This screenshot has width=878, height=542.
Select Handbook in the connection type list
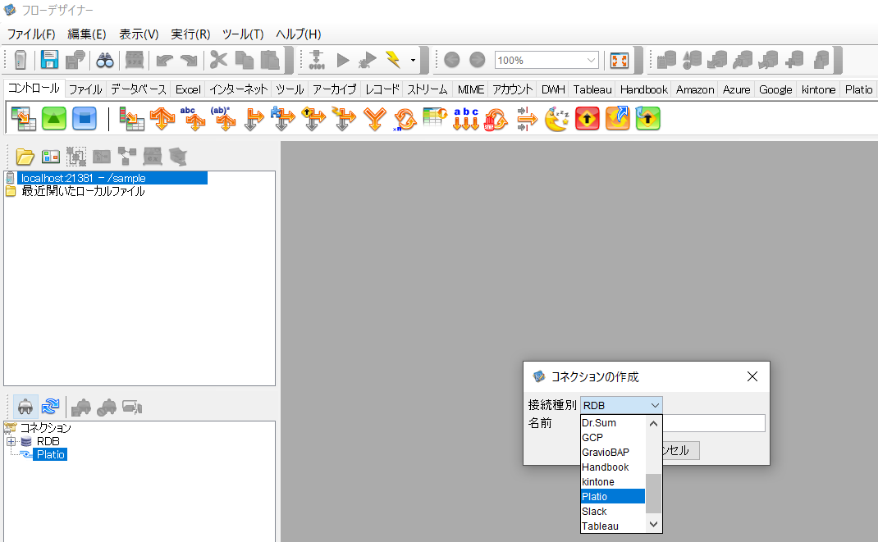point(613,467)
